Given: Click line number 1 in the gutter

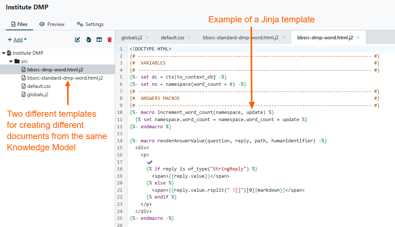Looking at the screenshot, I should point(121,49).
